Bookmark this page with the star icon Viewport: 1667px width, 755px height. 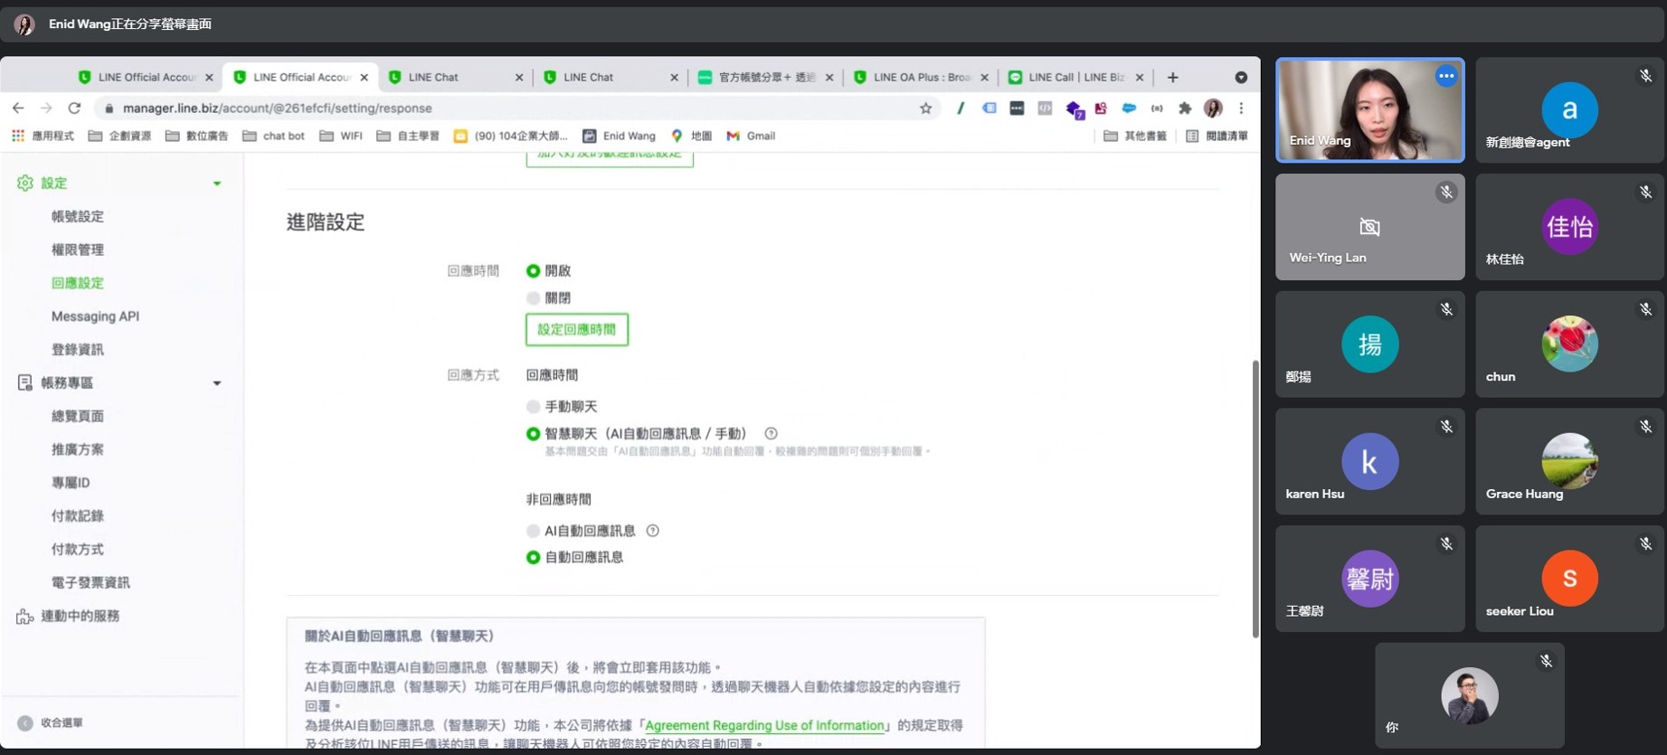(x=925, y=109)
